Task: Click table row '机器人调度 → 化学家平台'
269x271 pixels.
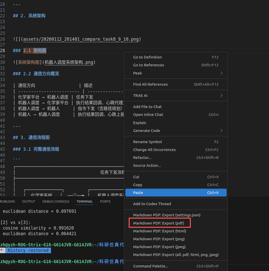Action: [43, 103]
